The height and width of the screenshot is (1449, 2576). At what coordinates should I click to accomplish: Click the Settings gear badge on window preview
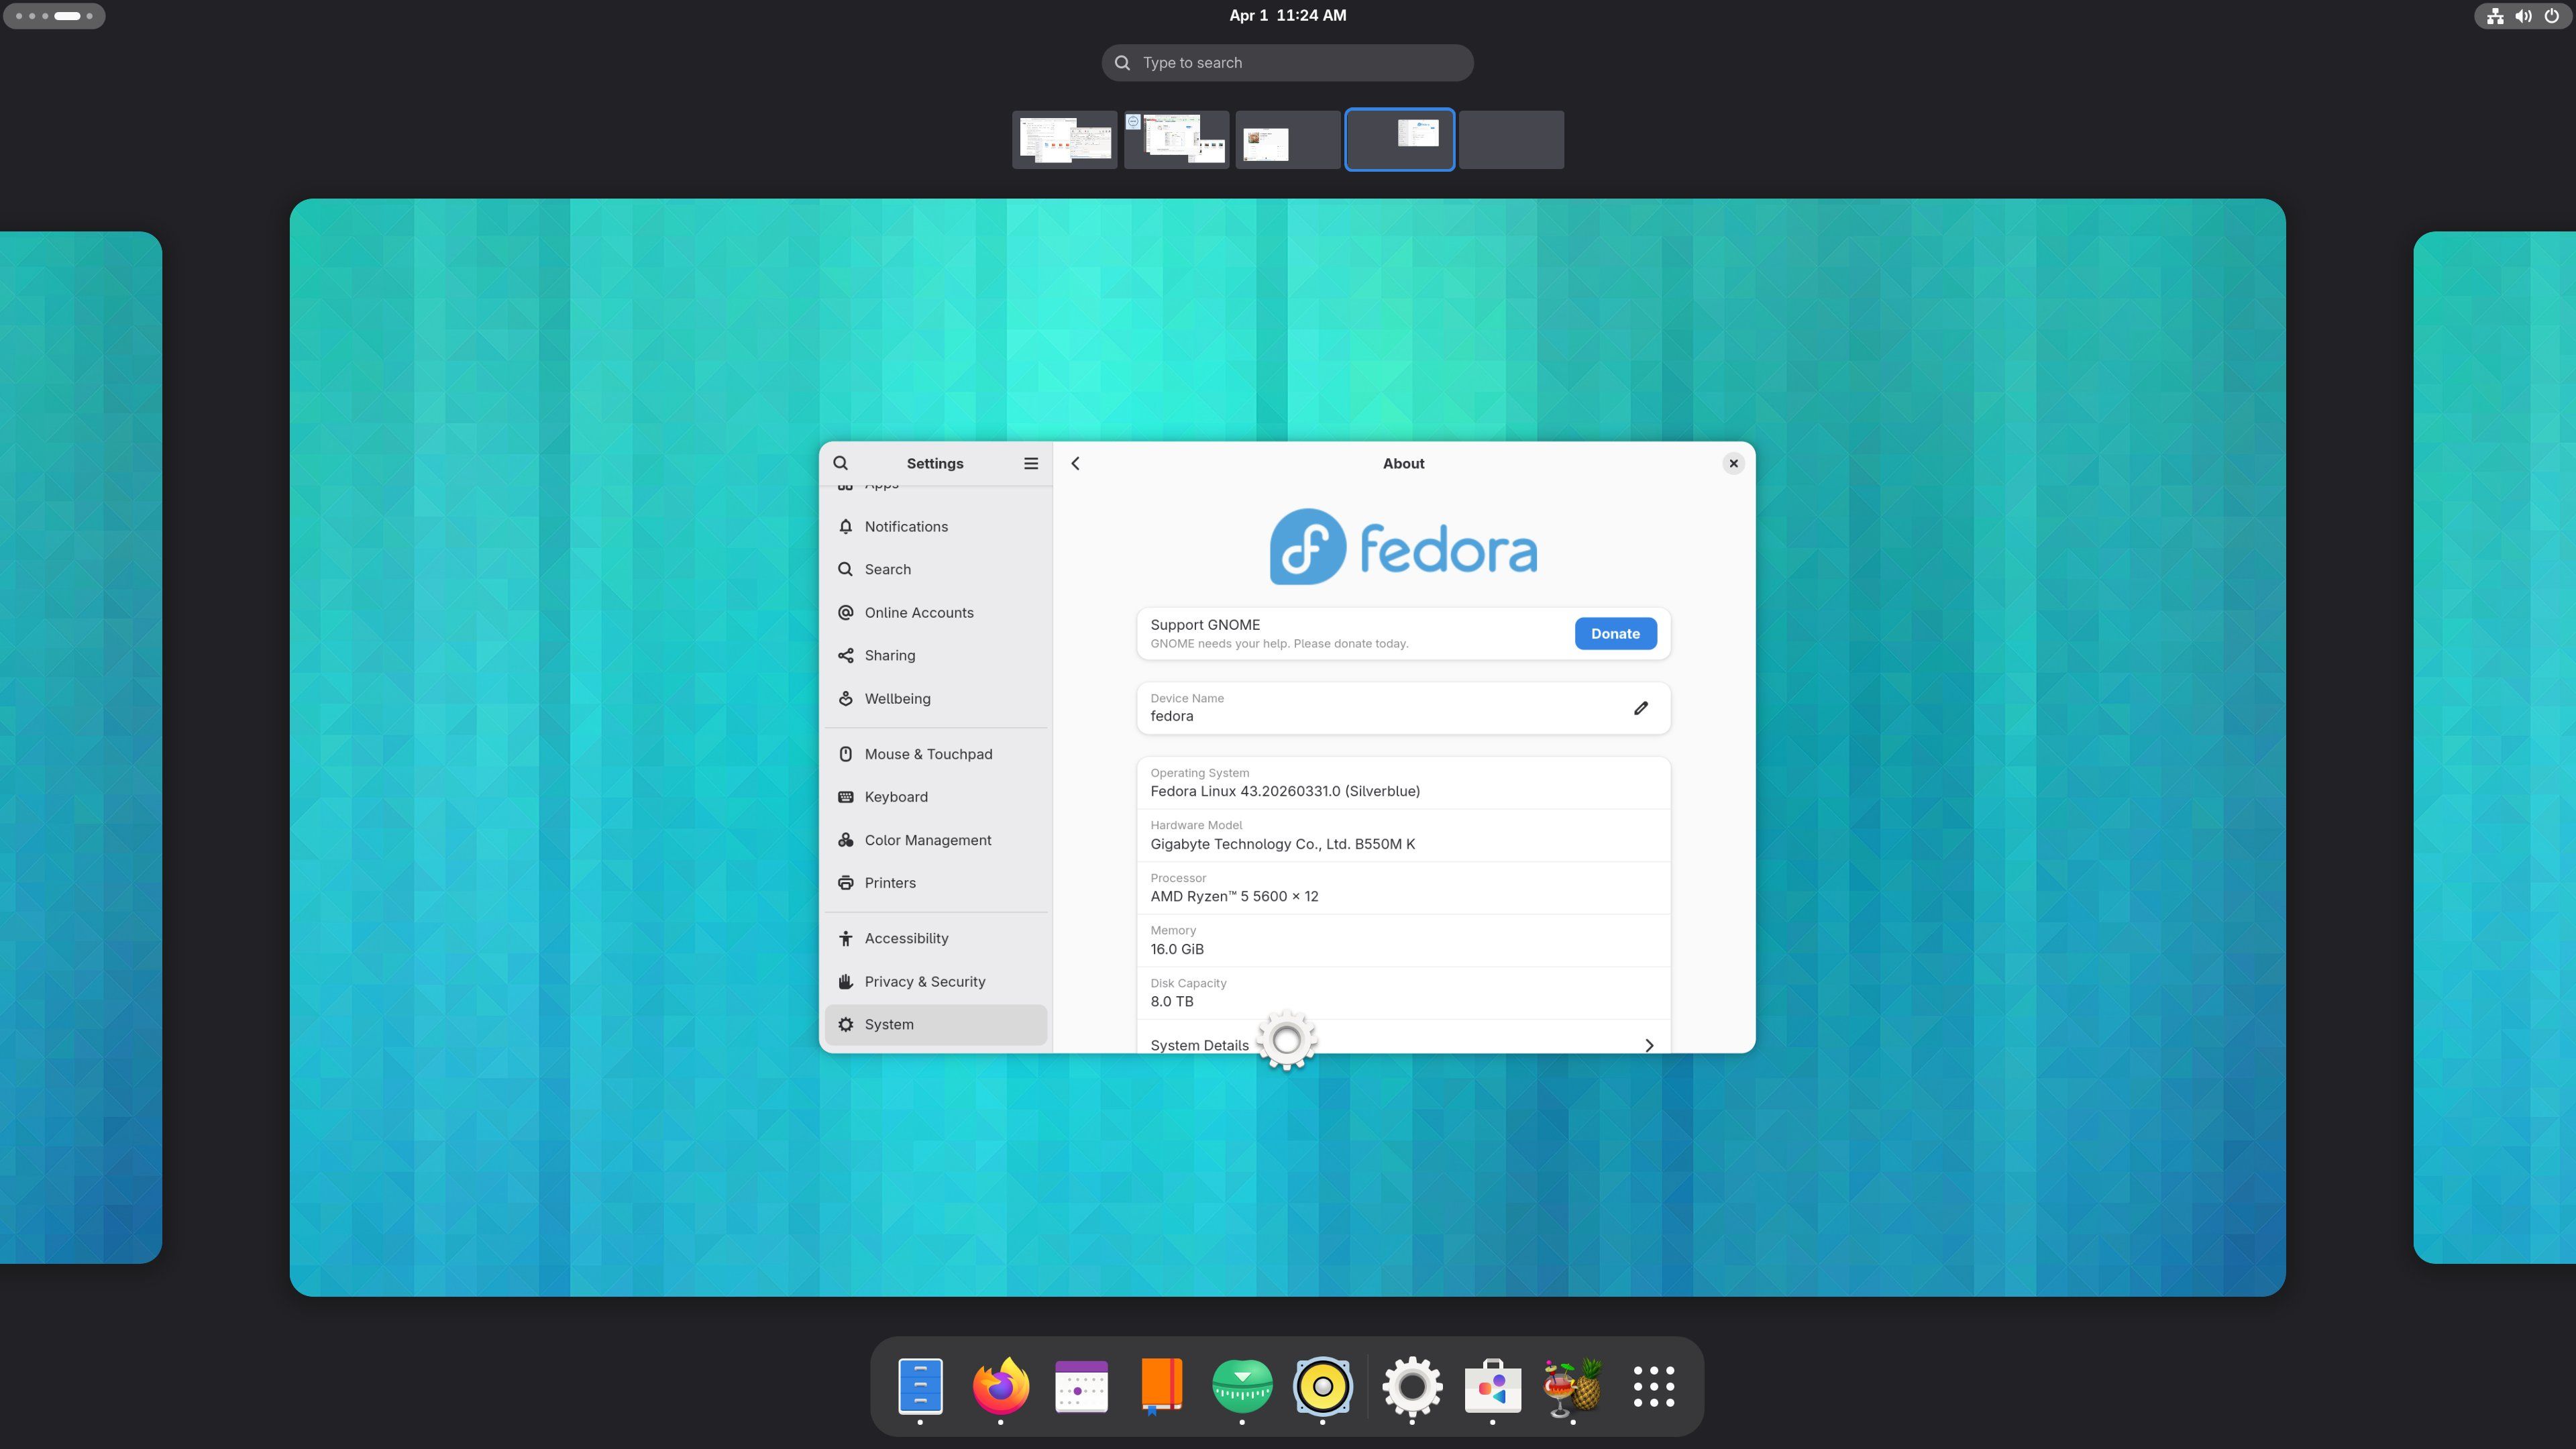1287,1040
